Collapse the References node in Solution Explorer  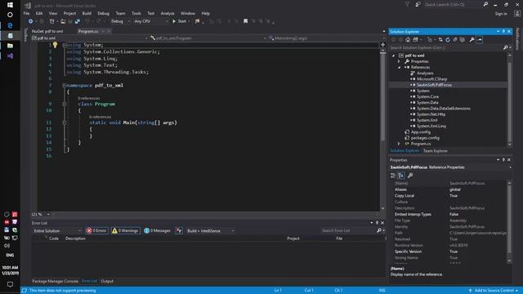point(399,67)
